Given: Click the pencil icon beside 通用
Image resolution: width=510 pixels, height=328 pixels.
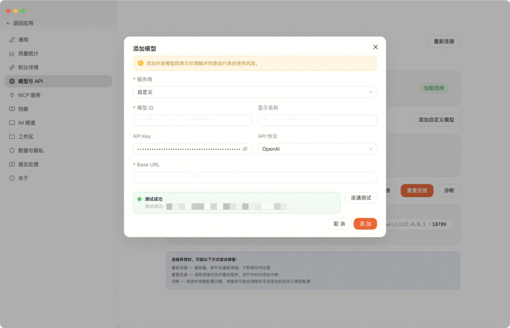Looking at the screenshot, I should point(12,40).
